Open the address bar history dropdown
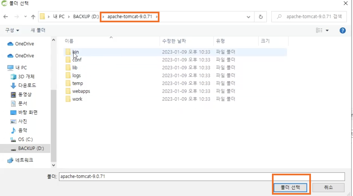Viewport: 353px width, 196px height. 248,17
